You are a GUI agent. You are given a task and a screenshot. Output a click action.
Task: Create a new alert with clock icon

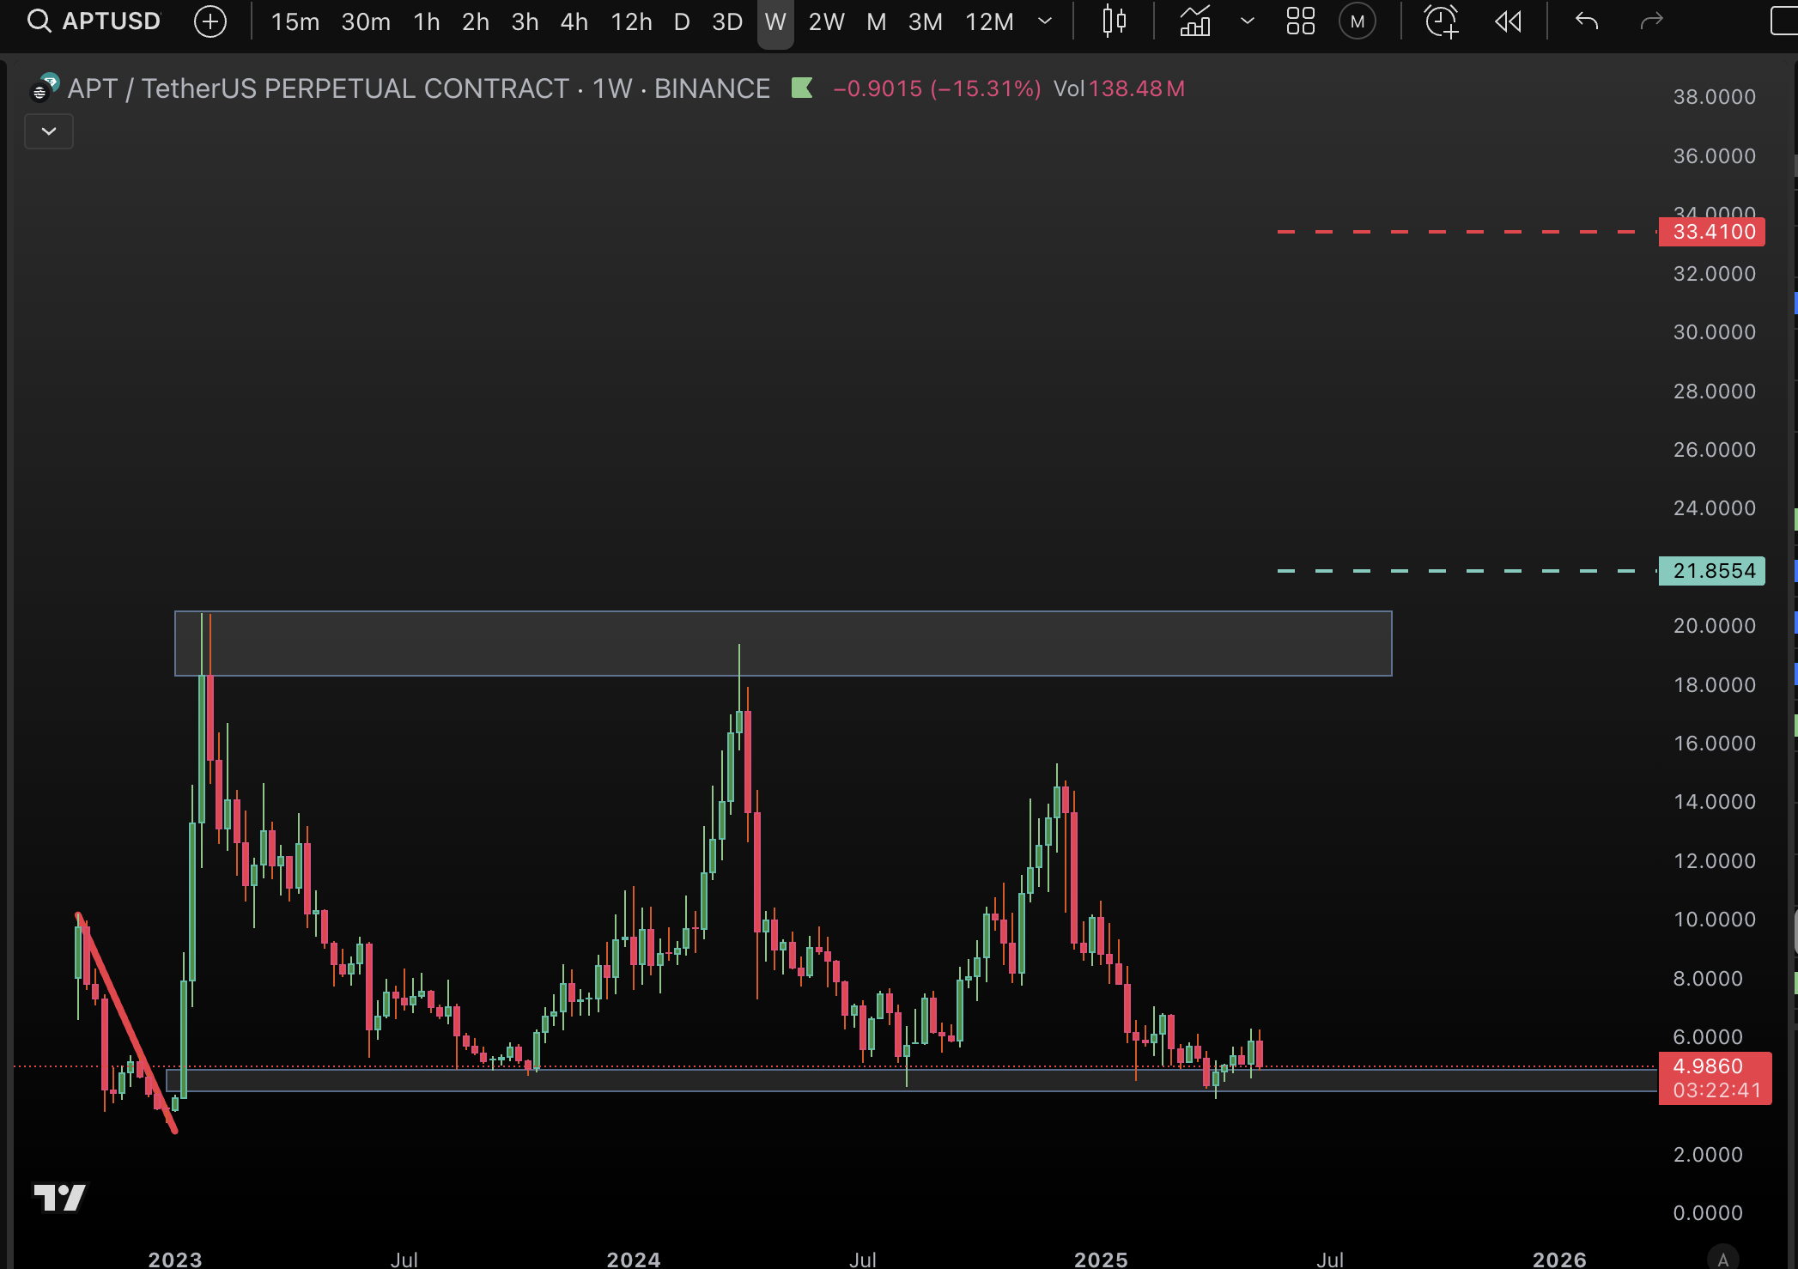(x=1442, y=21)
